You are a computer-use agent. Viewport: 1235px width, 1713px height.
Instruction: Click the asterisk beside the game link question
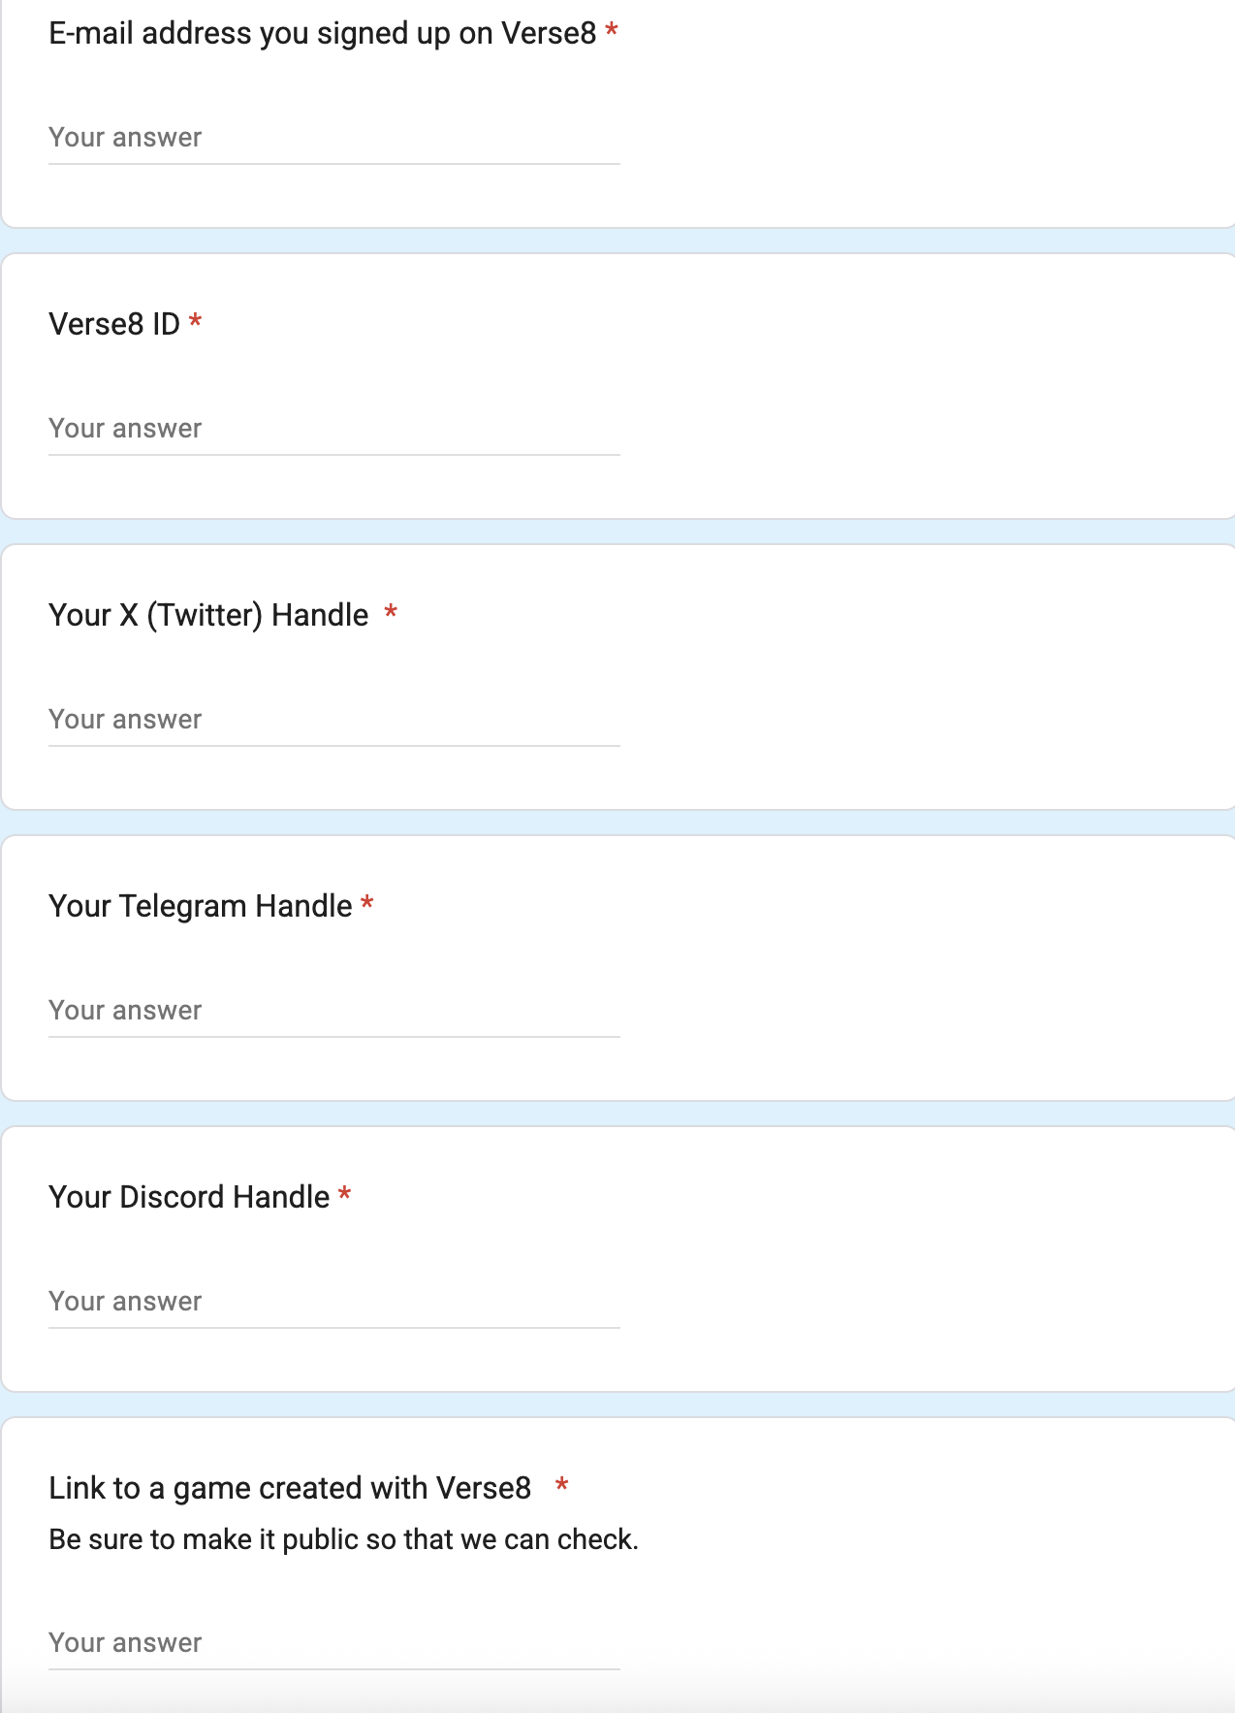pos(561,1485)
